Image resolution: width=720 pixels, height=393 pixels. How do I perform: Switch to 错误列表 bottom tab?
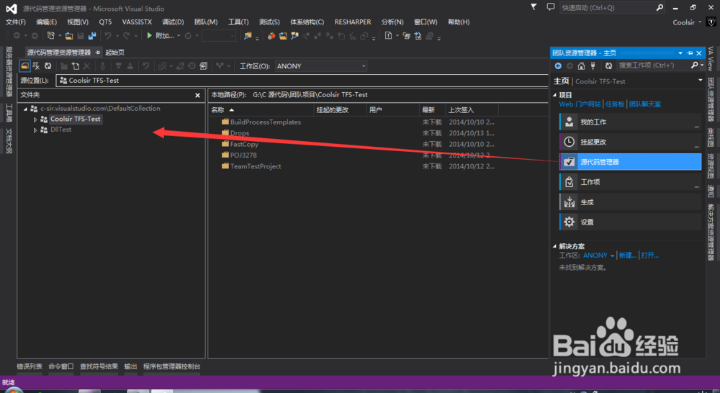(x=30, y=366)
